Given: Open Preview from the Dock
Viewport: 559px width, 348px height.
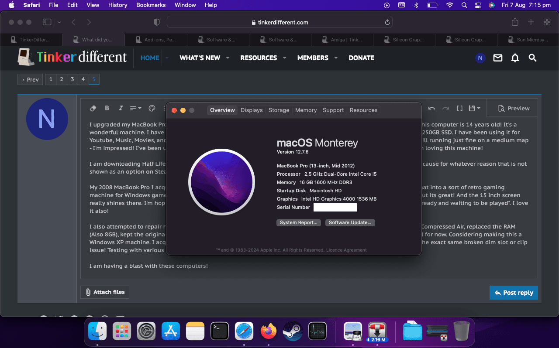Looking at the screenshot, I should pos(352,331).
